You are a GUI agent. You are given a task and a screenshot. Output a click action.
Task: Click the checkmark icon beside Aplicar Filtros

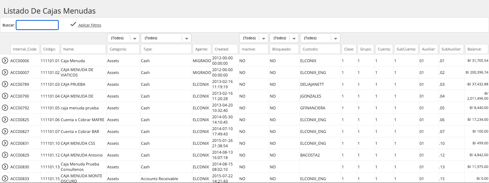[x=73, y=24]
